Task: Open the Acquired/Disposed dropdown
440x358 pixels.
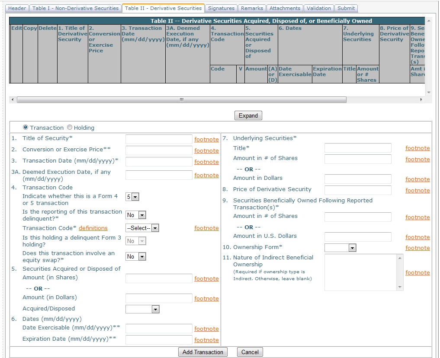Action: (142, 309)
